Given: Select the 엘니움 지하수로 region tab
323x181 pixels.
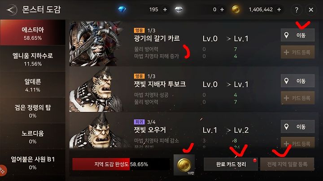Looking at the screenshot, I should [33, 59].
